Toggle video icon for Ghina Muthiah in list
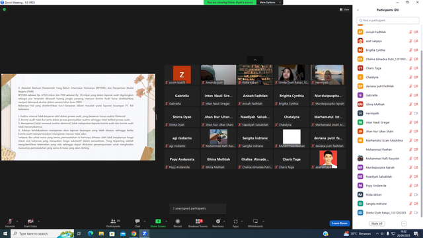Viewport: 423px width, 238px height. 416,104
